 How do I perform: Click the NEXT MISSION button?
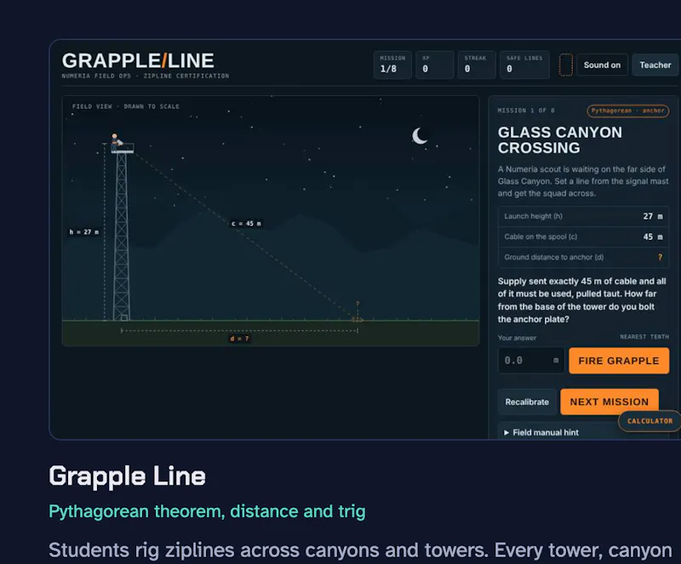click(609, 402)
